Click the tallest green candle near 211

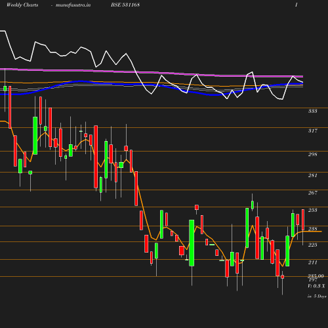coord(192,243)
